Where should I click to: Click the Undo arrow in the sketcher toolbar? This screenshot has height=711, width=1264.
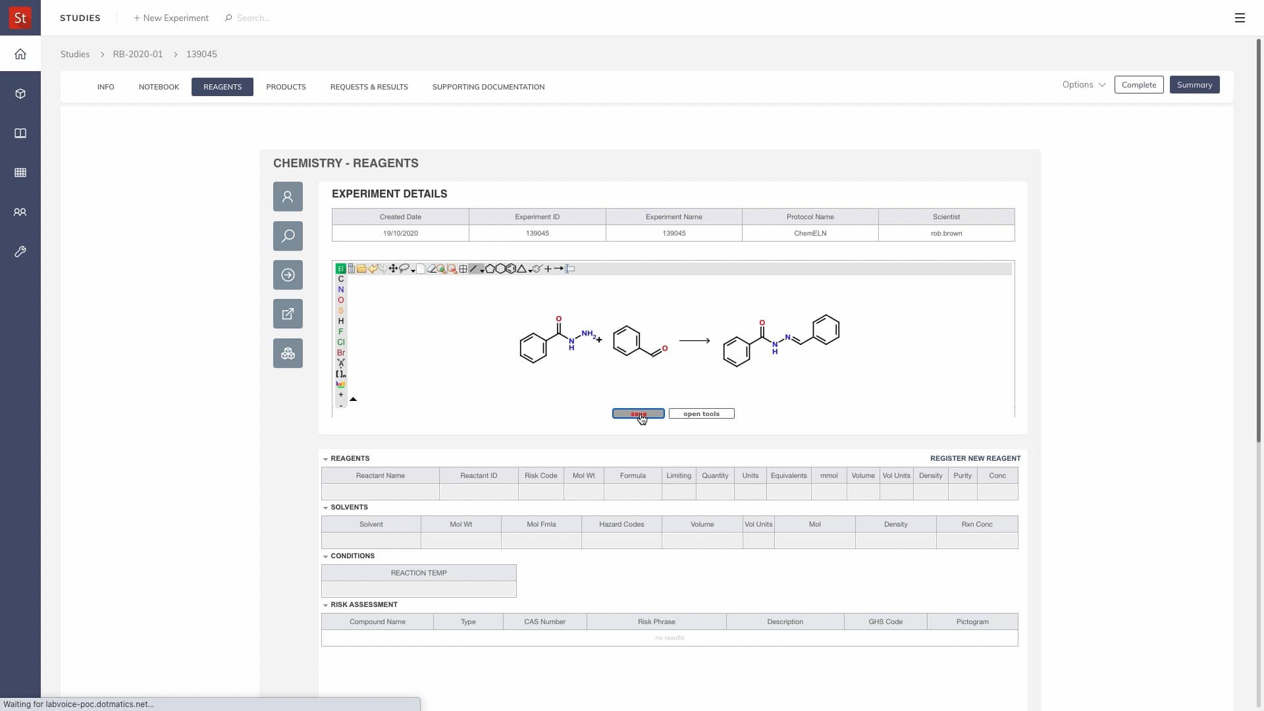click(x=373, y=269)
